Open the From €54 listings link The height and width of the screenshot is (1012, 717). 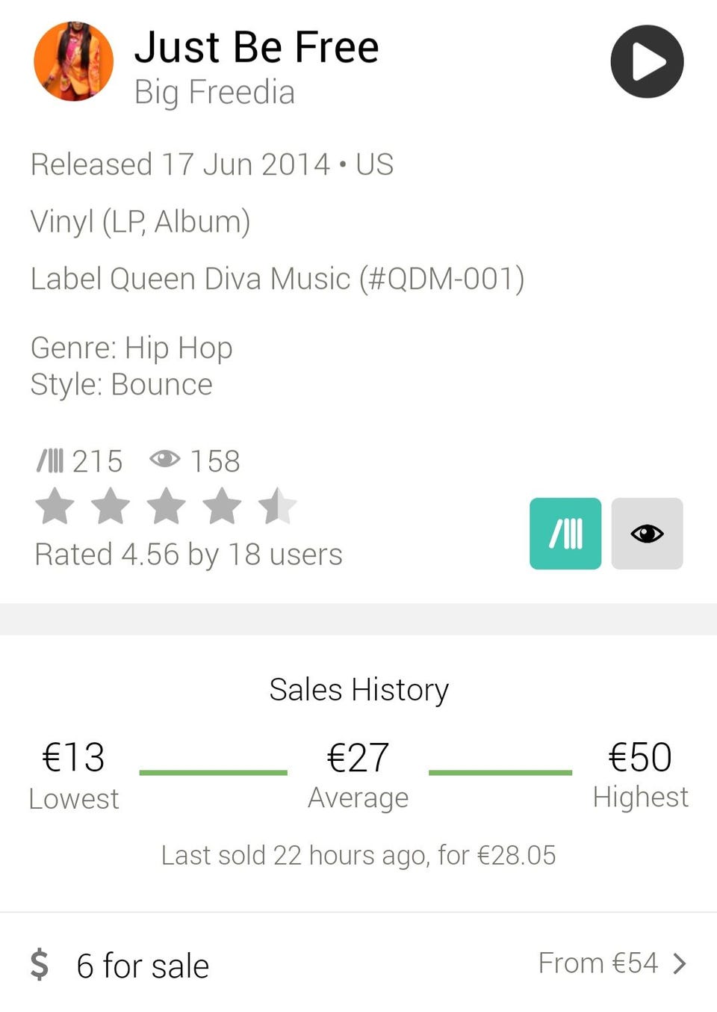[x=597, y=963]
